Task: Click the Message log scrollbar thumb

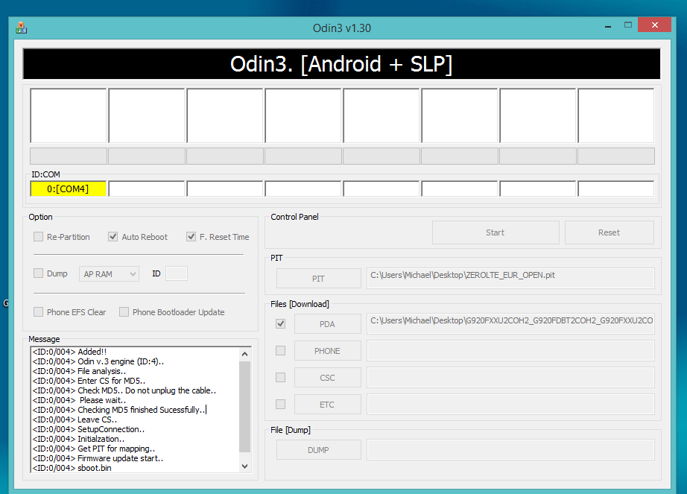Action: 245,406
